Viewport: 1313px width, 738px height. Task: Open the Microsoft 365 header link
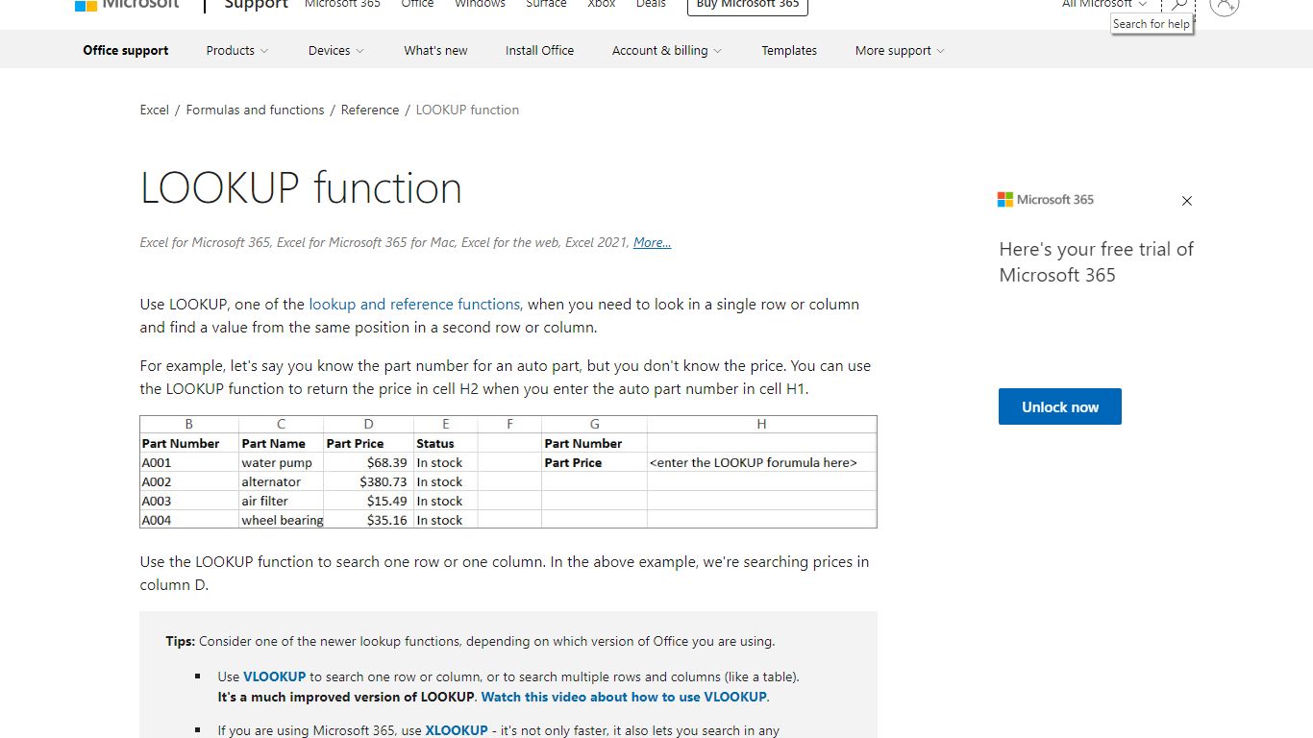[342, 5]
